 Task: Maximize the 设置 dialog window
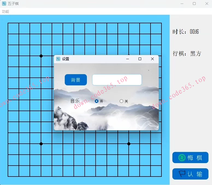click(x=140, y=59)
